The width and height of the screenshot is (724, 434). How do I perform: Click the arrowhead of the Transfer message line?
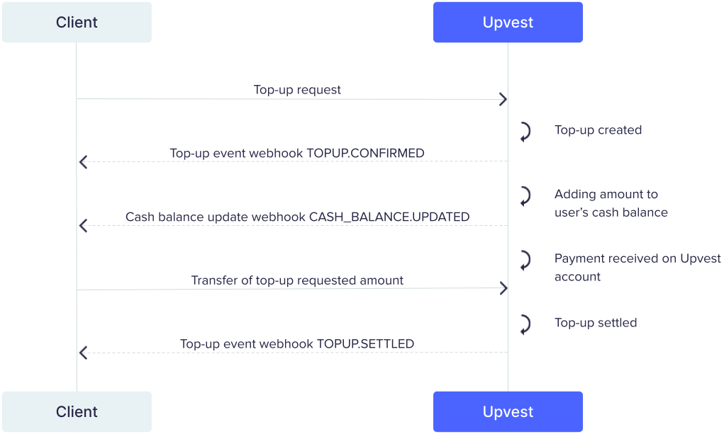click(503, 288)
